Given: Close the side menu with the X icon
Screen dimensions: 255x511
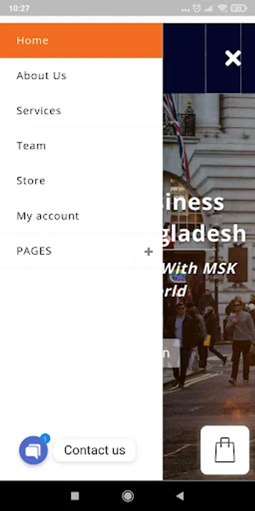Looking at the screenshot, I should coord(233,58).
